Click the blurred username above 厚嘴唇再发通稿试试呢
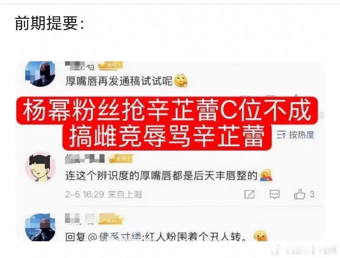This screenshot has width=340, height=258. 80,66
